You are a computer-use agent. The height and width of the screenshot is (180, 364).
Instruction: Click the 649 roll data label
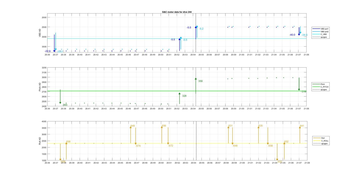[133, 126]
